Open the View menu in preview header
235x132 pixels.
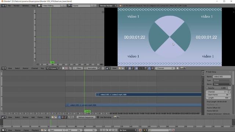(x=114, y=68)
